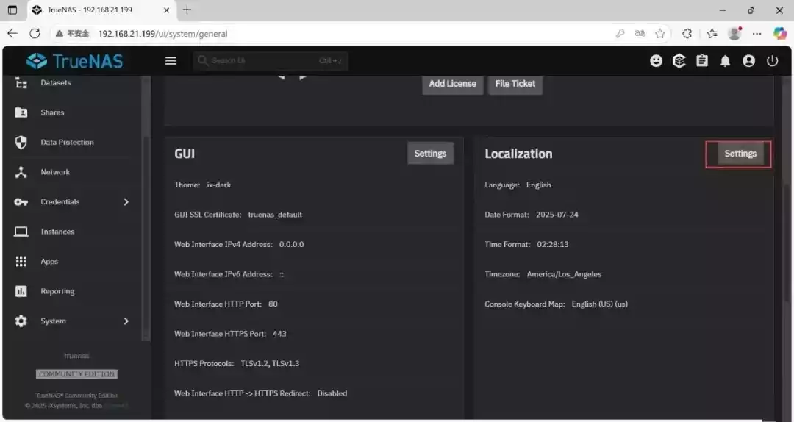Open the tab actions menu icon

(x=12, y=10)
